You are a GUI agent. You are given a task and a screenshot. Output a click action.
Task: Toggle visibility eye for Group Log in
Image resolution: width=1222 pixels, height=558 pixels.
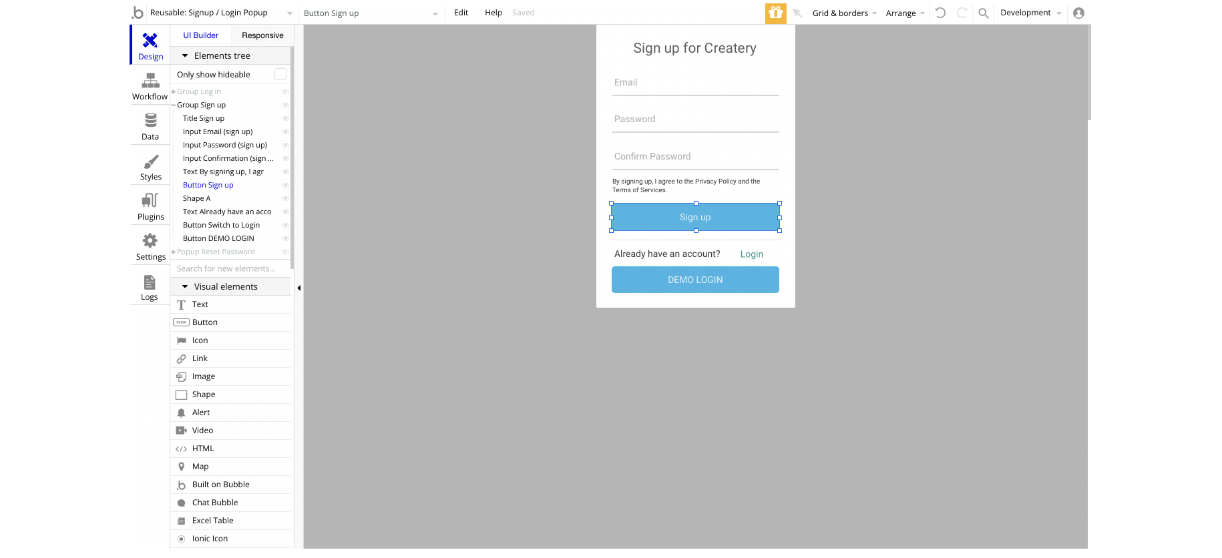click(x=285, y=91)
